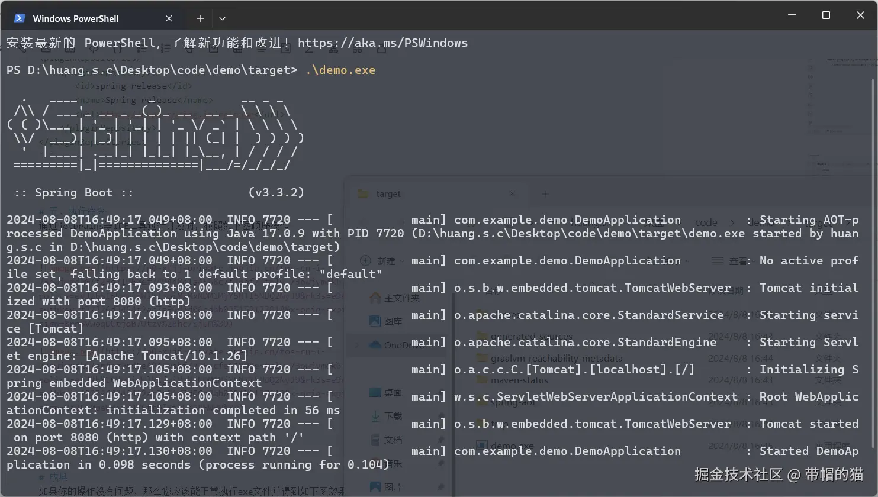Screen dimensions: 878x497
Task: Open 图库 in the Explorer sidebar
Action: point(386,321)
